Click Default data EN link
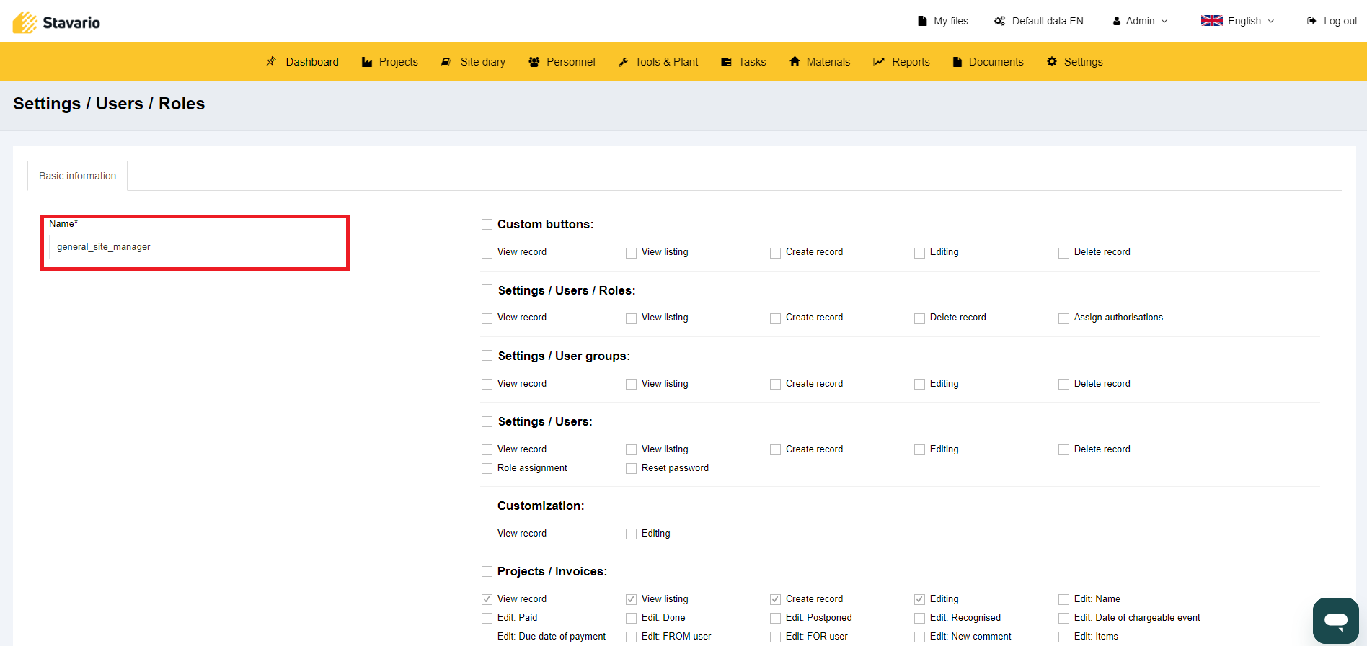The height and width of the screenshot is (646, 1367). pyautogui.click(x=1048, y=21)
